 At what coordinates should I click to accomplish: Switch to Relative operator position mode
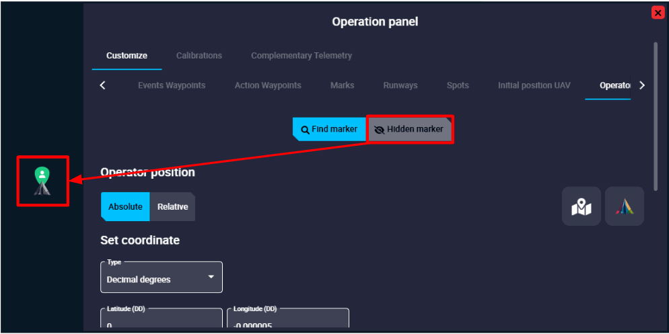click(x=172, y=207)
